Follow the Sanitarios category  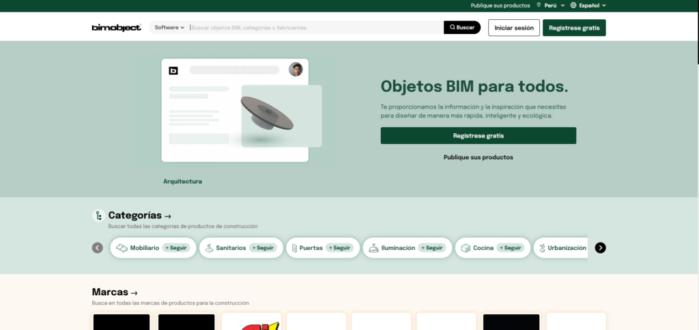point(263,248)
